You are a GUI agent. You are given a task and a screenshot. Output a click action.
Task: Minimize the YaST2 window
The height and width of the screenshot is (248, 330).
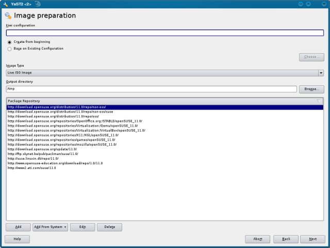pyautogui.click(x=301, y=4)
